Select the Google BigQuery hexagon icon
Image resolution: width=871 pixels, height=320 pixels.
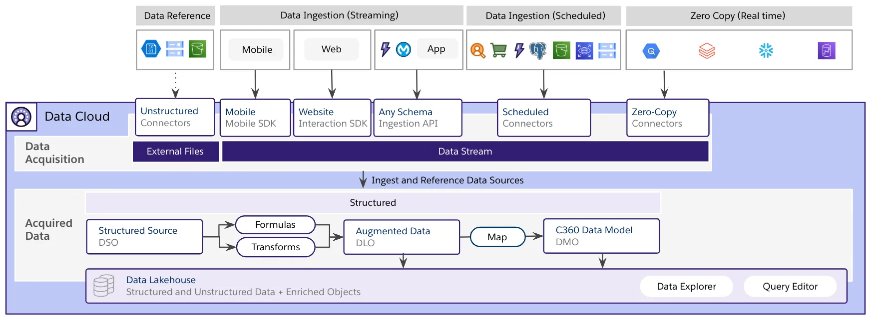pyautogui.click(x=651, y=51)
